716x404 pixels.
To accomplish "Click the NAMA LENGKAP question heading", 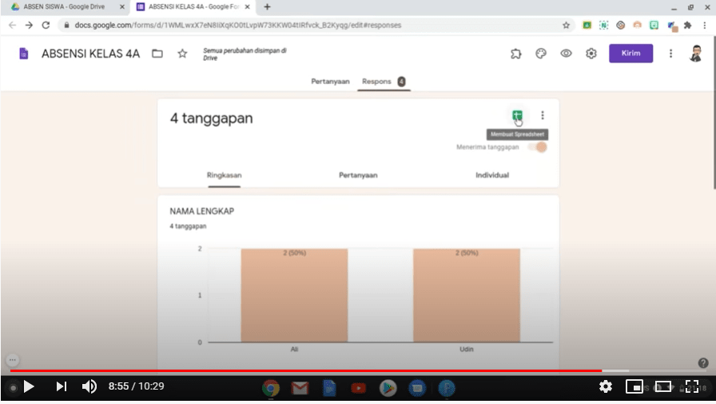I will [x=202, y=211].
